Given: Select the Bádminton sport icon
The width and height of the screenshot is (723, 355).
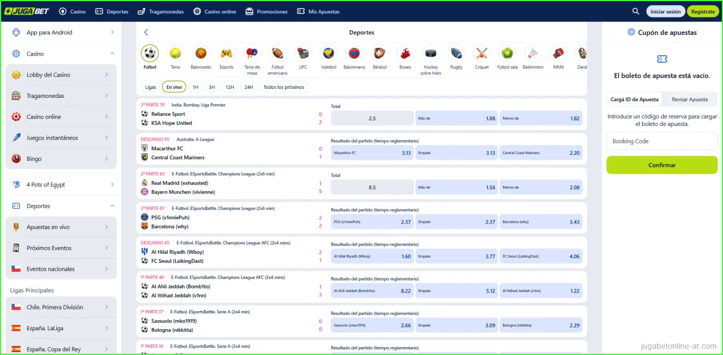Looking at the screenshot, I should 533,53.
